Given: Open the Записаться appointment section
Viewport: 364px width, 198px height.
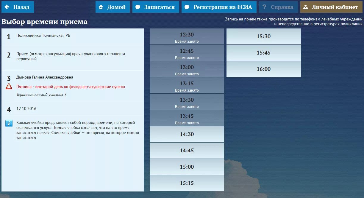Looking at the screenshot, I should [156, 7].
